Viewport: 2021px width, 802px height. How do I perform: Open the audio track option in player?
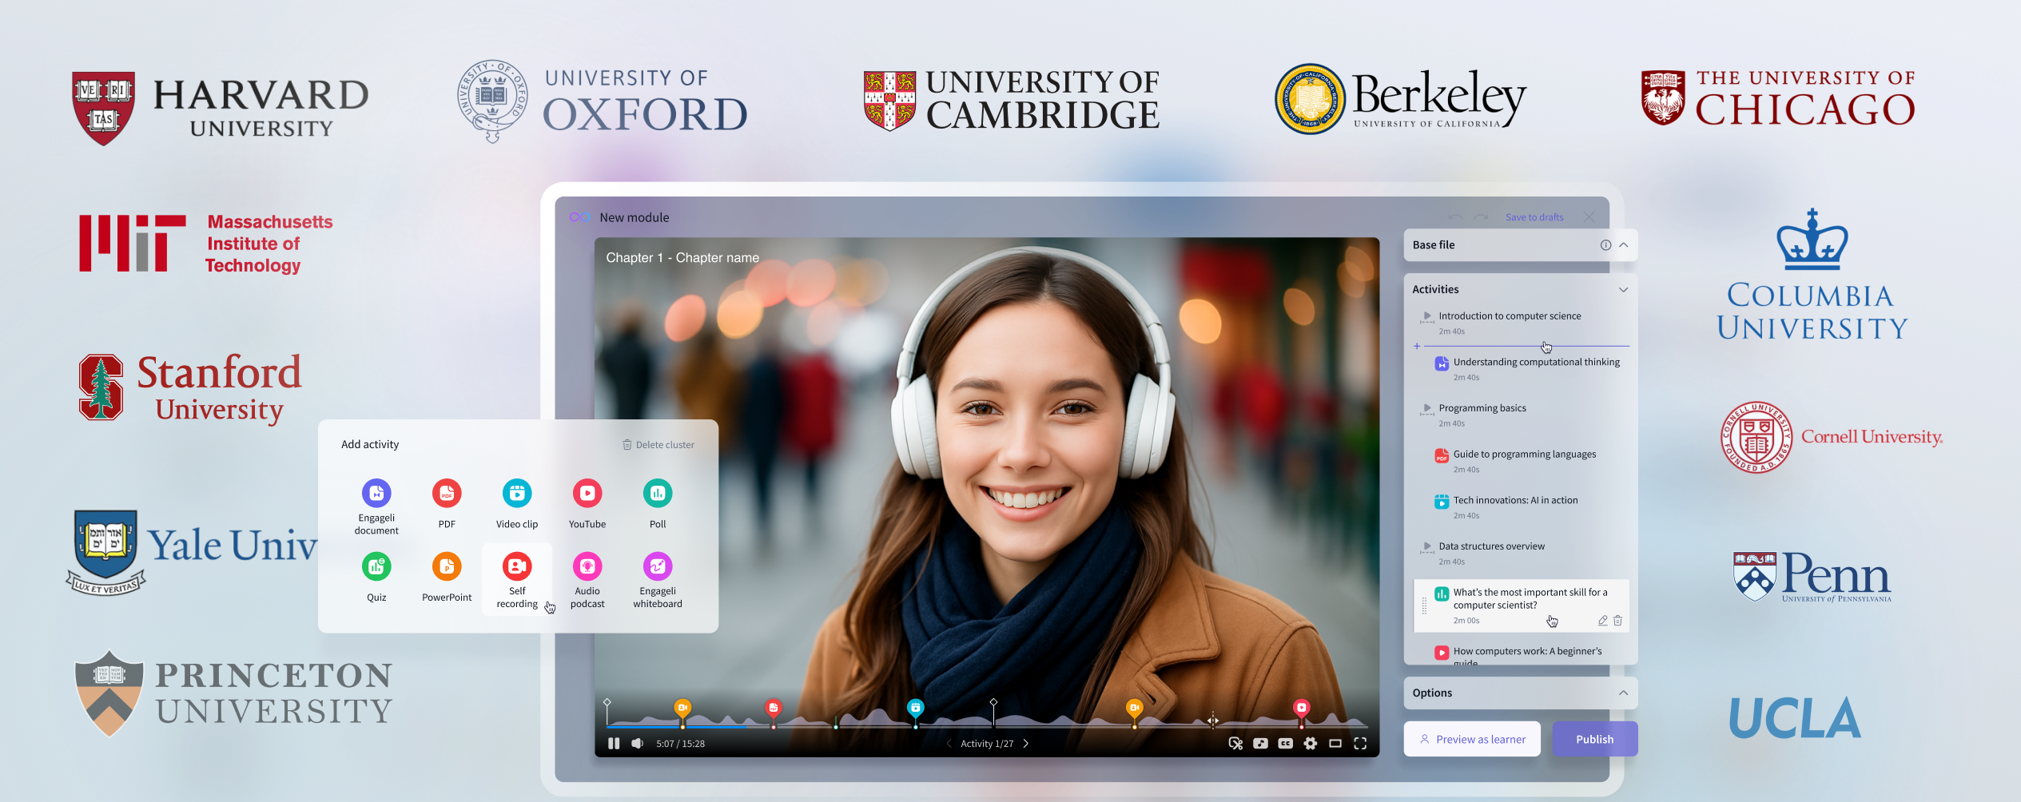[1260, 744]
